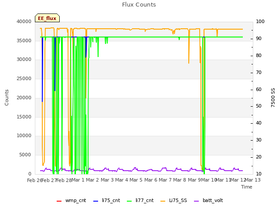This screenshot has height=209, width=279.
Task: Click the 15000 y-axis tick label
Action: point(24,117)
